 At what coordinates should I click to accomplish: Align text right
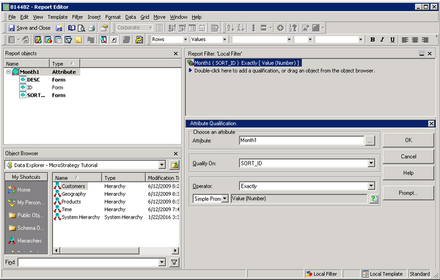[425, 40]
